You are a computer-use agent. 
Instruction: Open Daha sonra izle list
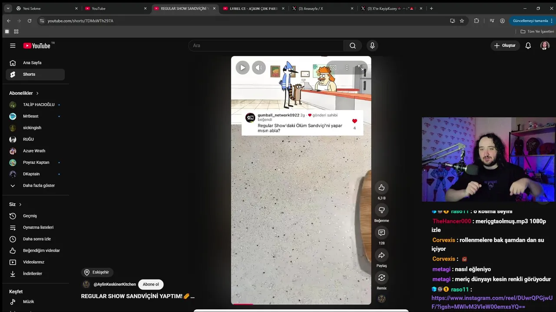[x=35, y=239]
